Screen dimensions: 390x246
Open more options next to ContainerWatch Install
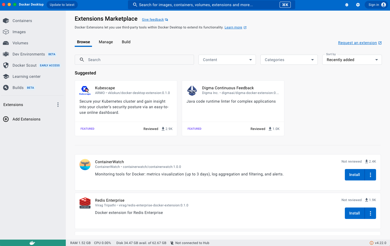point(370,175)
